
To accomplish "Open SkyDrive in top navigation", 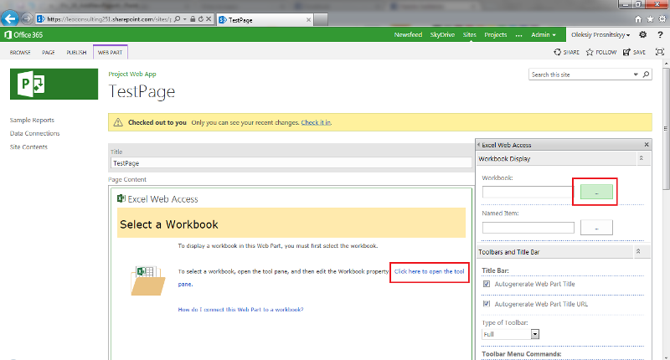I will coord(442,34).
